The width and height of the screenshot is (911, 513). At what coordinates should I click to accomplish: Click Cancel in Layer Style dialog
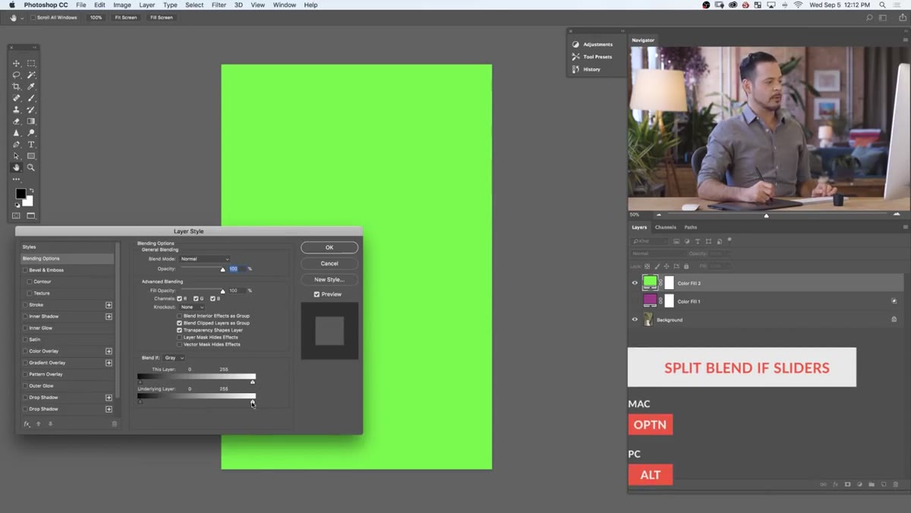pos(329,263)
